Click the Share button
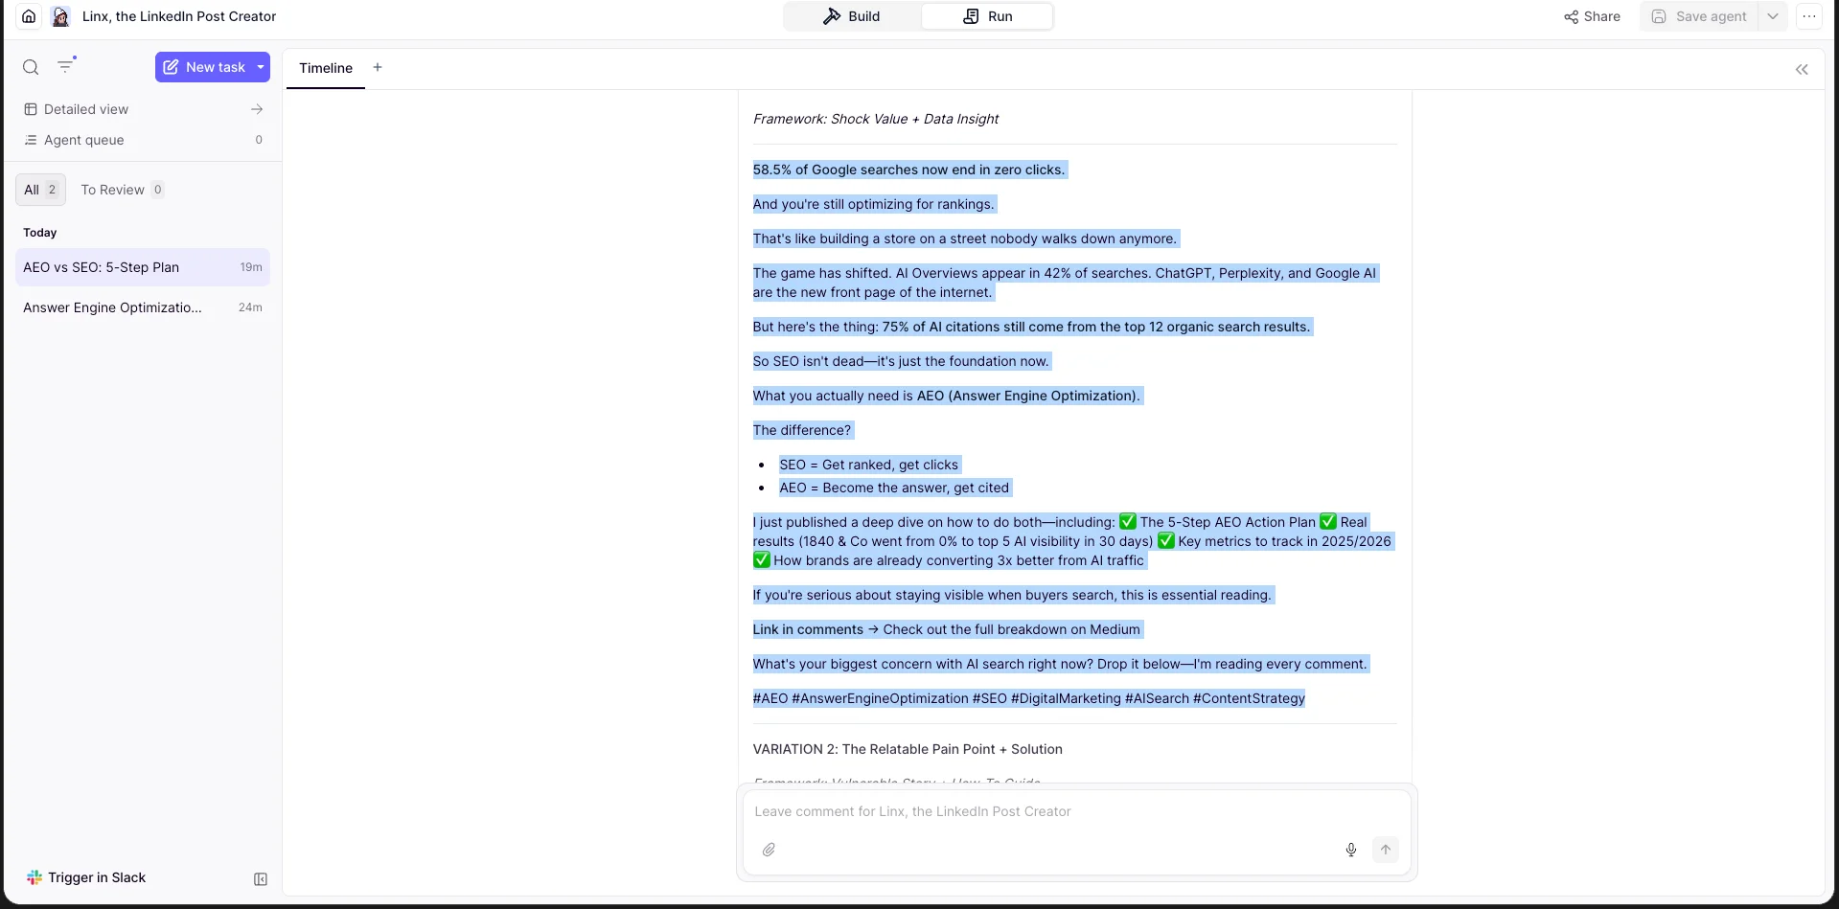 point(1592,16)
